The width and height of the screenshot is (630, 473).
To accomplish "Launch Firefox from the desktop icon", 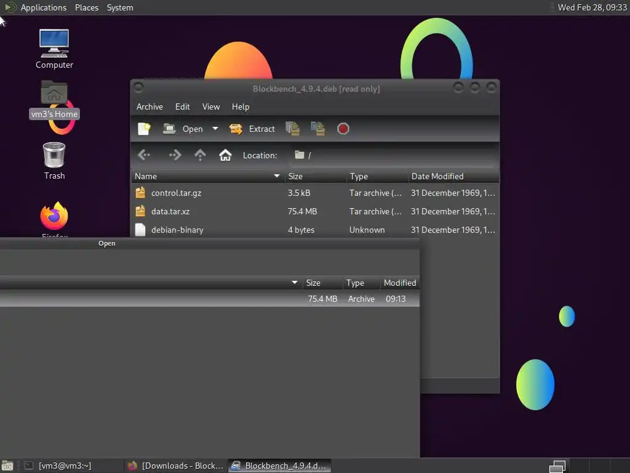I will [x=54, y=219].
